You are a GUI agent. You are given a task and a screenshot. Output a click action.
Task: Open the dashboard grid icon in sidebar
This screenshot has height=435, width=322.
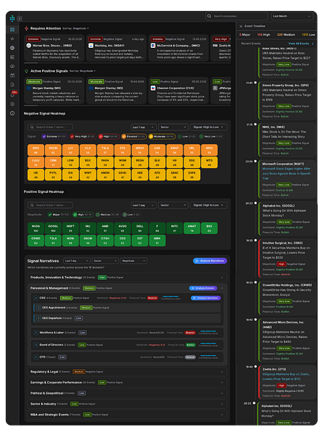click(12, 30)
